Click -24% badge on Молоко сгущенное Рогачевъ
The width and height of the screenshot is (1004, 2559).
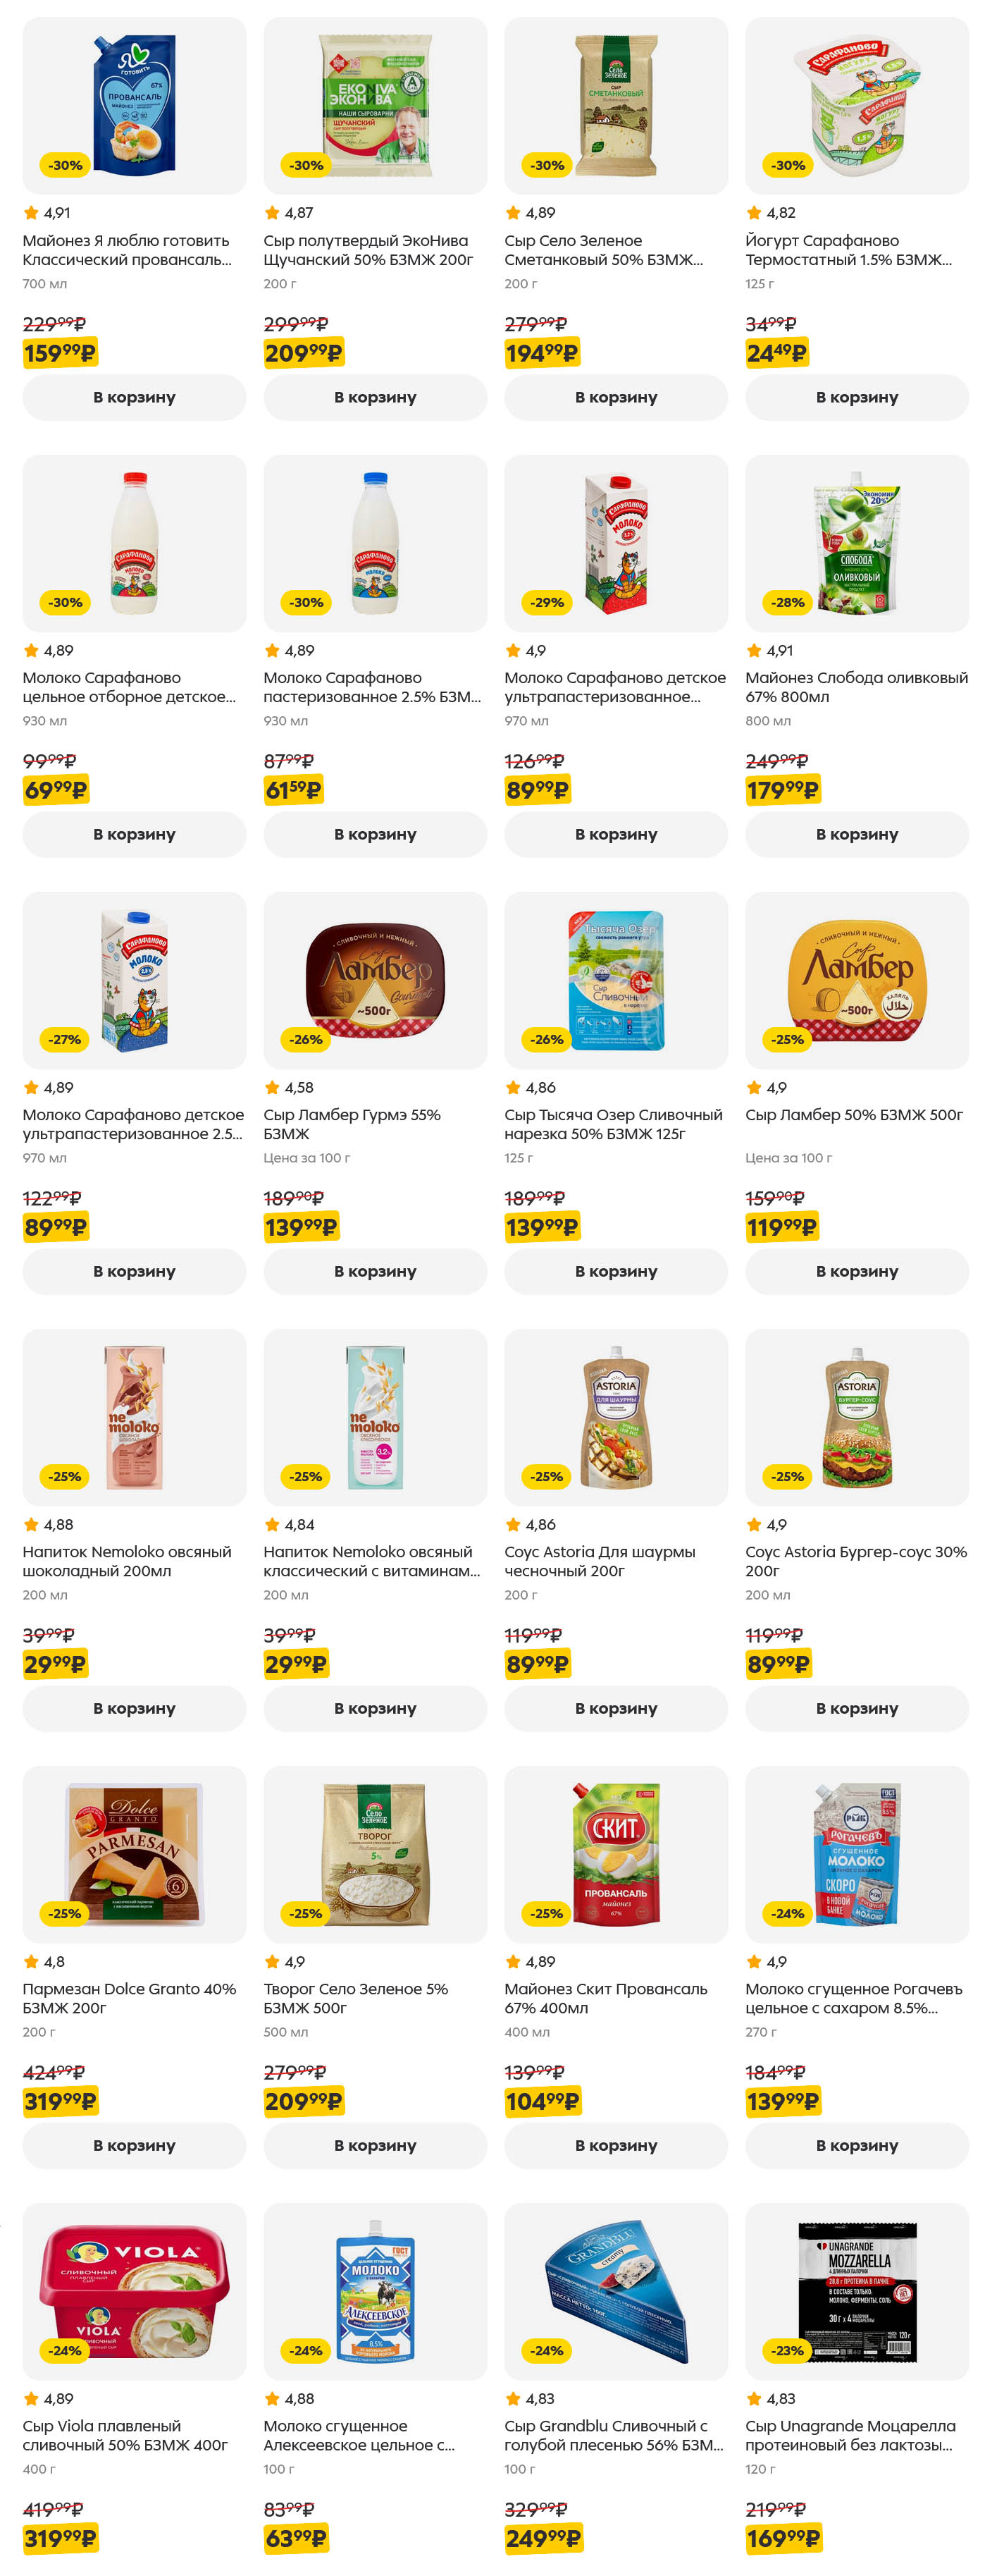pos(788,1913)
